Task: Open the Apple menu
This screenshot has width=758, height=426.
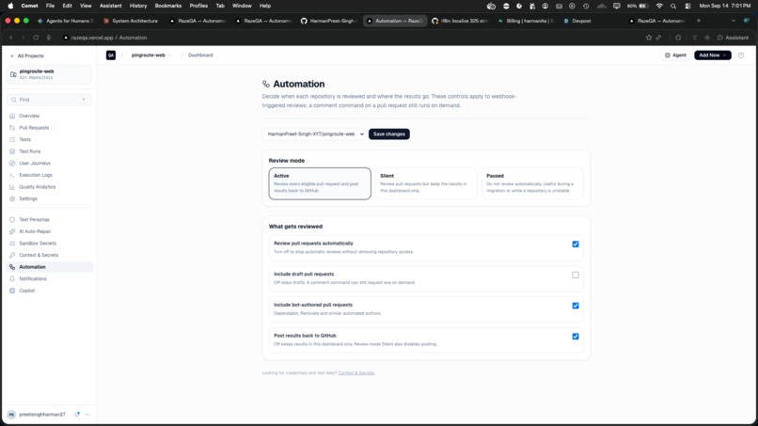Action: (10, 6)
